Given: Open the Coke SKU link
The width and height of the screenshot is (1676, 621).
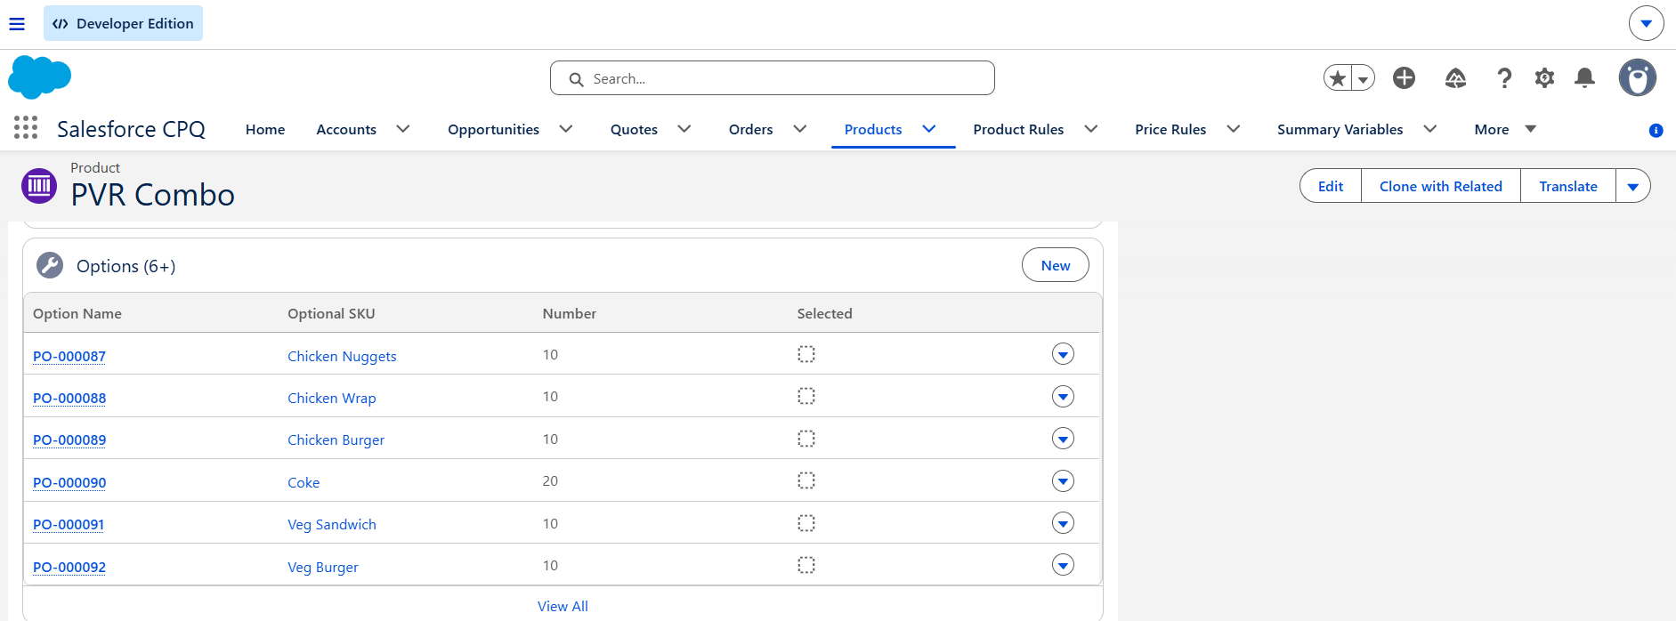Looking at the screenshot, I should [304, 482].
